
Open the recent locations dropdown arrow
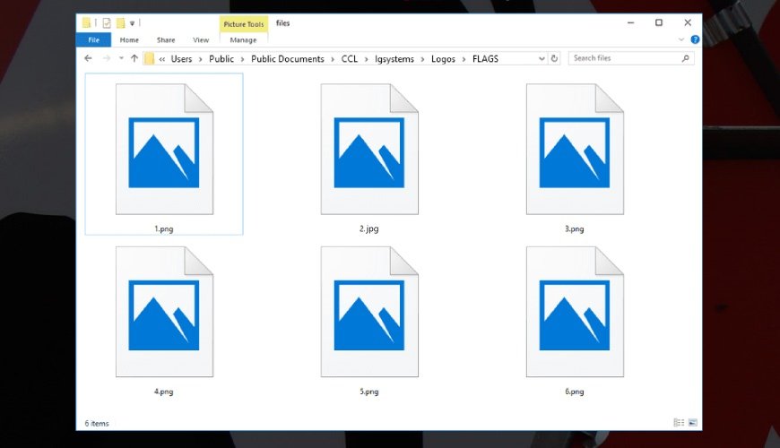[x=121, y=58]
